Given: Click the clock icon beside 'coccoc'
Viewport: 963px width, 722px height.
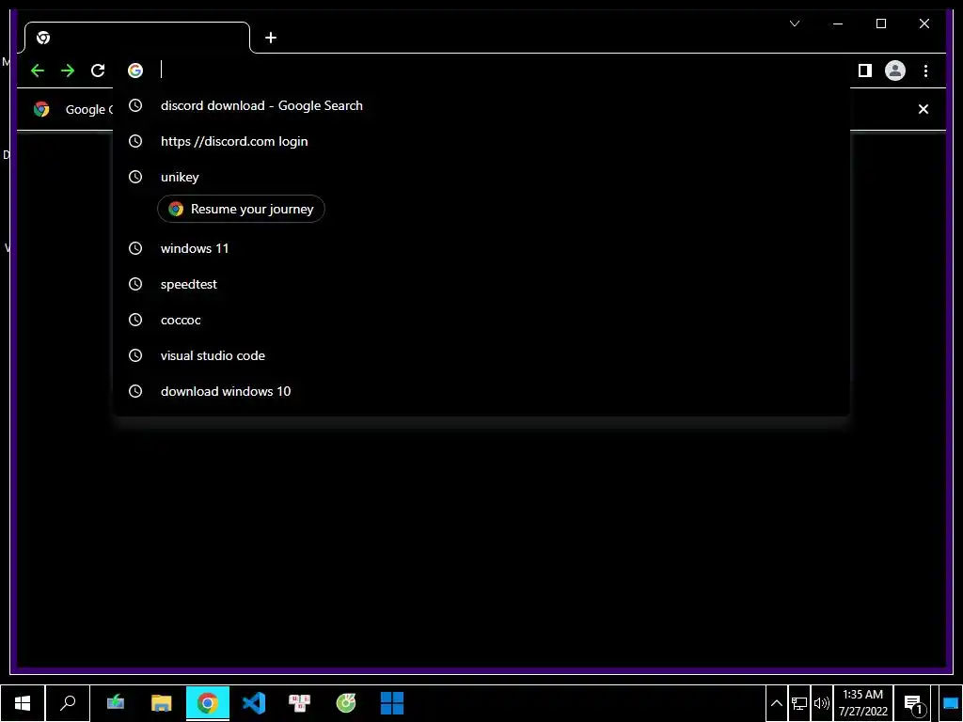Looking at the screenshot, I should 135,320.
